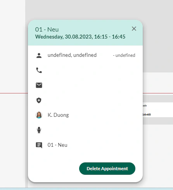The width and height of the screenshot is (173, 190).
Task: Close the appointment details popup
Action: tap(134, 29)
